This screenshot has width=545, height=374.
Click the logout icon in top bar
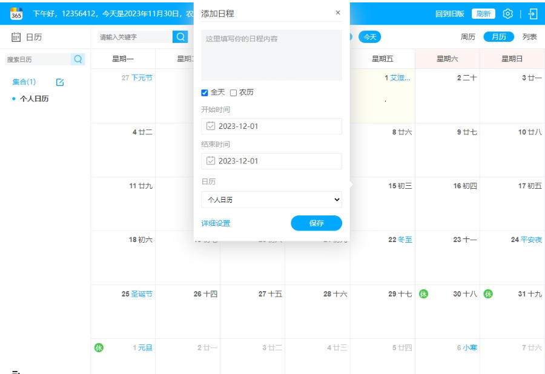pos(533,13)
